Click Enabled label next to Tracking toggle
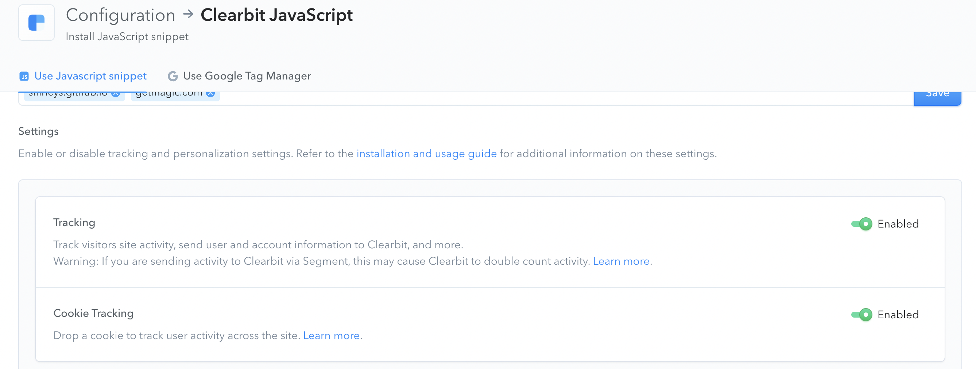This screenshot has width=976, height=369. (898, 224)
